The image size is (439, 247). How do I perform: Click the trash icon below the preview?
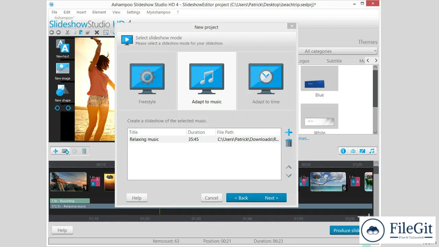[84, 151]
